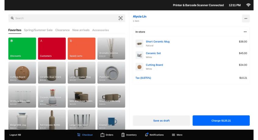Expand customer options ellipsis beside Alycia Lin

246,19
